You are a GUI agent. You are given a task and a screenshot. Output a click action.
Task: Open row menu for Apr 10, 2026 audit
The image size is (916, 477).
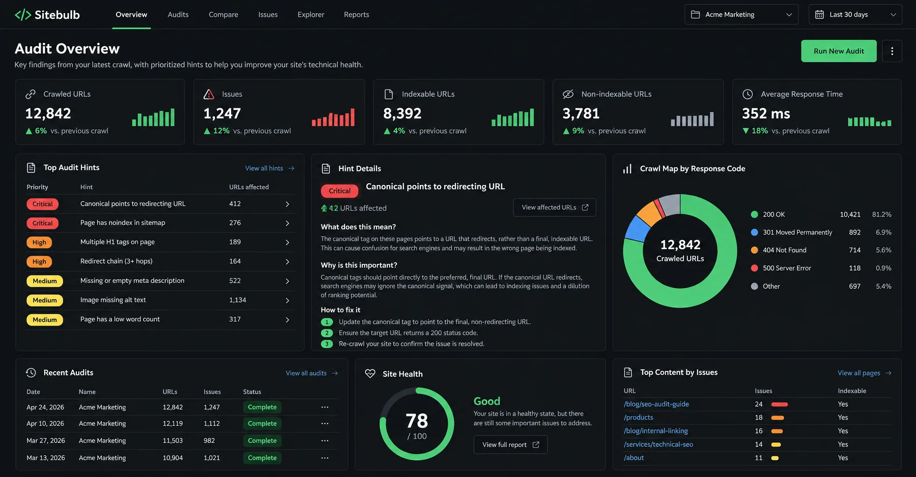tap(325, 424)
